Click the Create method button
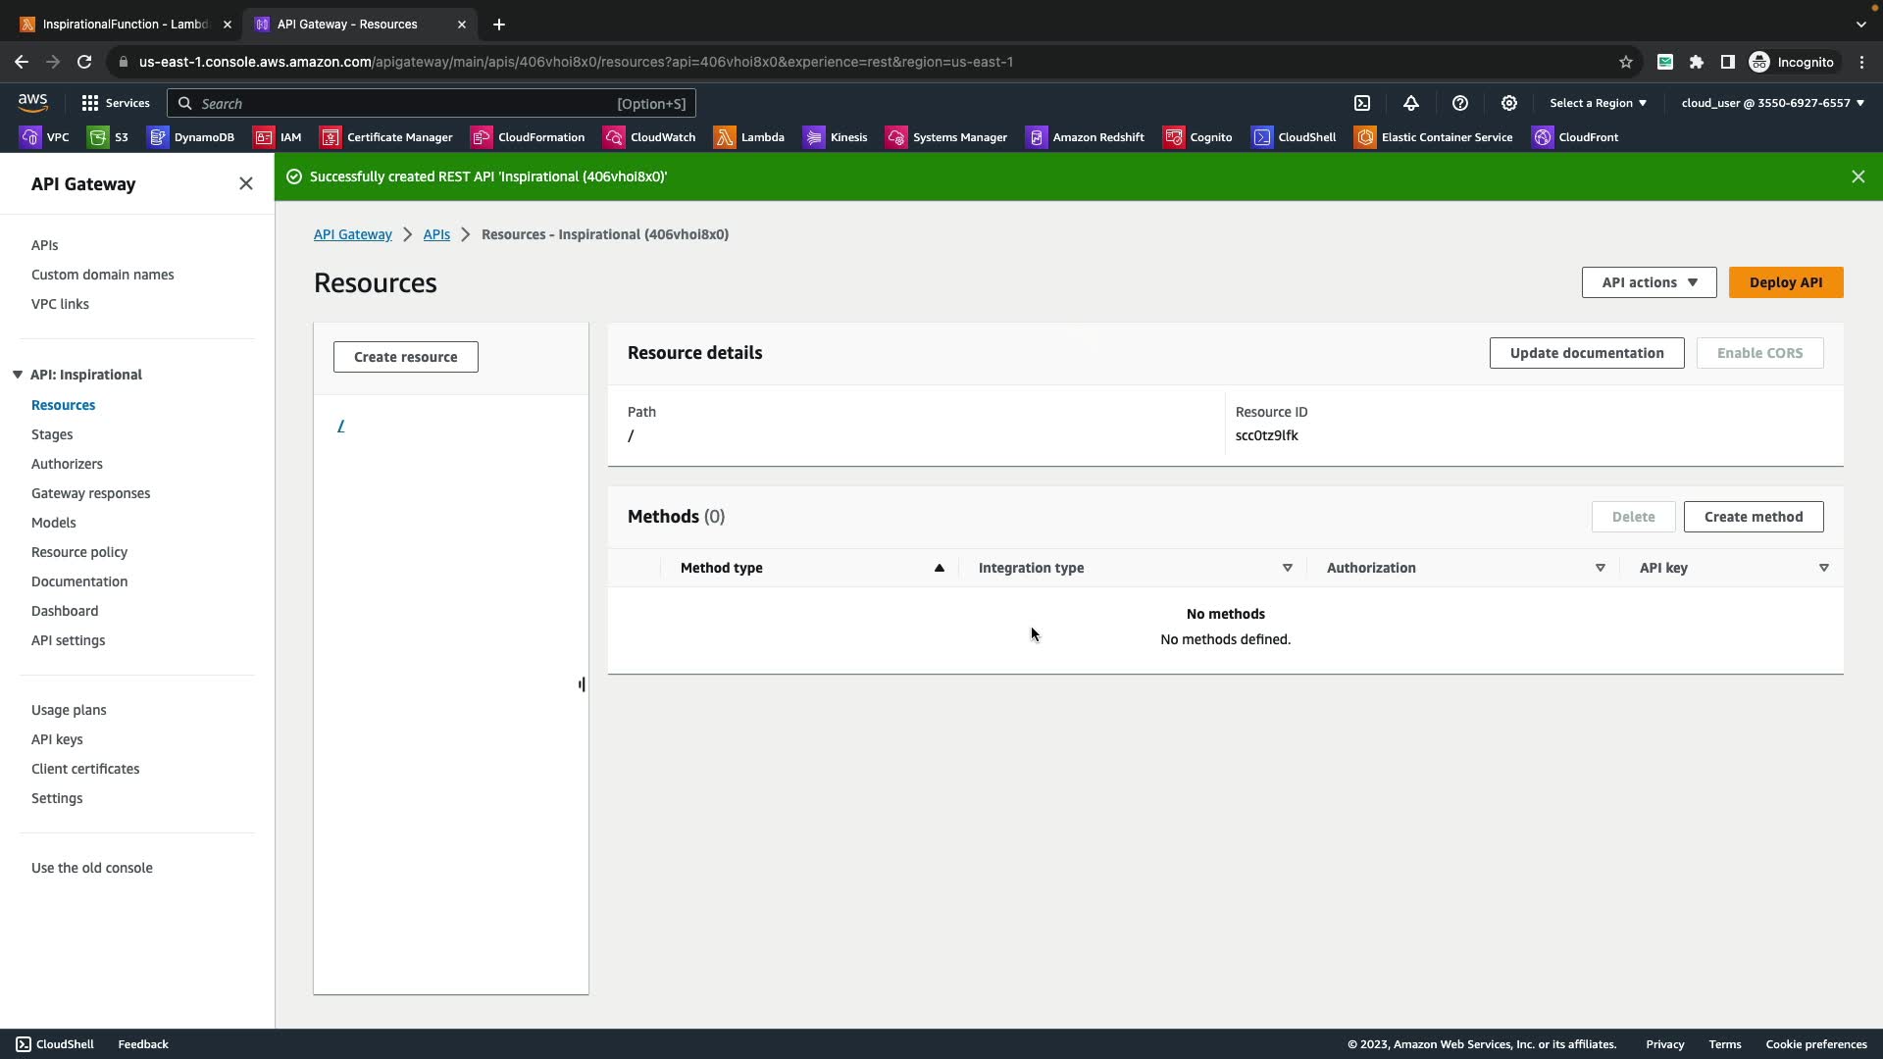Screen dimensions: 1883x1059 click(1753, 517)
